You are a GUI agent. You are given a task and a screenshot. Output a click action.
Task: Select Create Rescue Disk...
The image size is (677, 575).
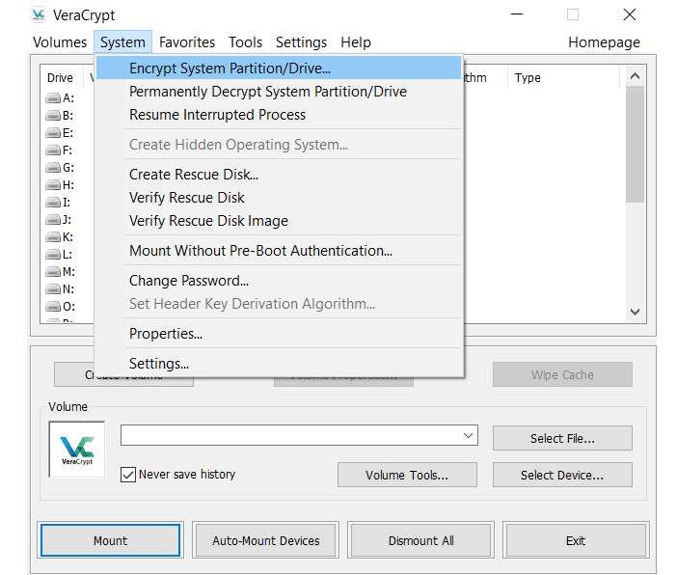click(279, 175)
